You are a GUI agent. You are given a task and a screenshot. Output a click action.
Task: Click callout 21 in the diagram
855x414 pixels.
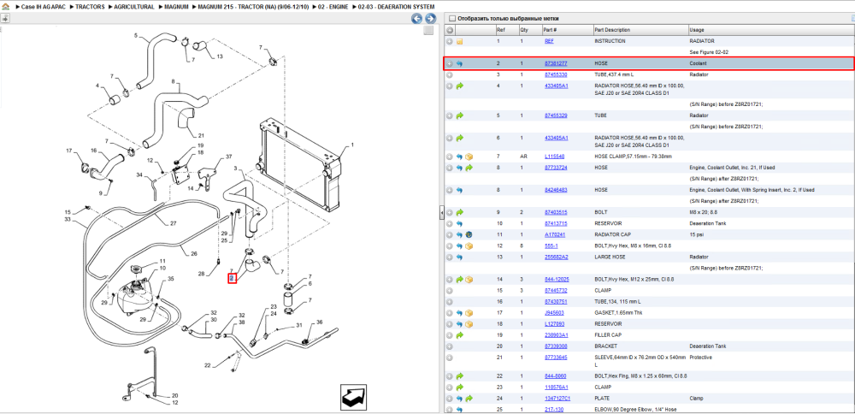pos(201,136)
